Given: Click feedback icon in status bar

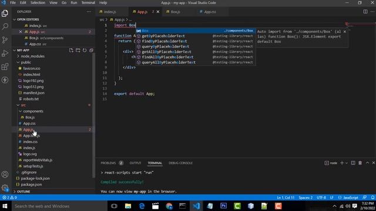Looking at the screenshot, I should pyautogui.click(x=364, y=198).
